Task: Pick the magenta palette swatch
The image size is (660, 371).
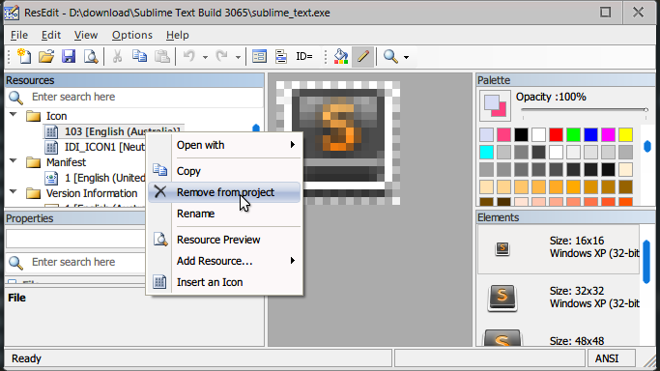Action: click(x=608, y=134)
